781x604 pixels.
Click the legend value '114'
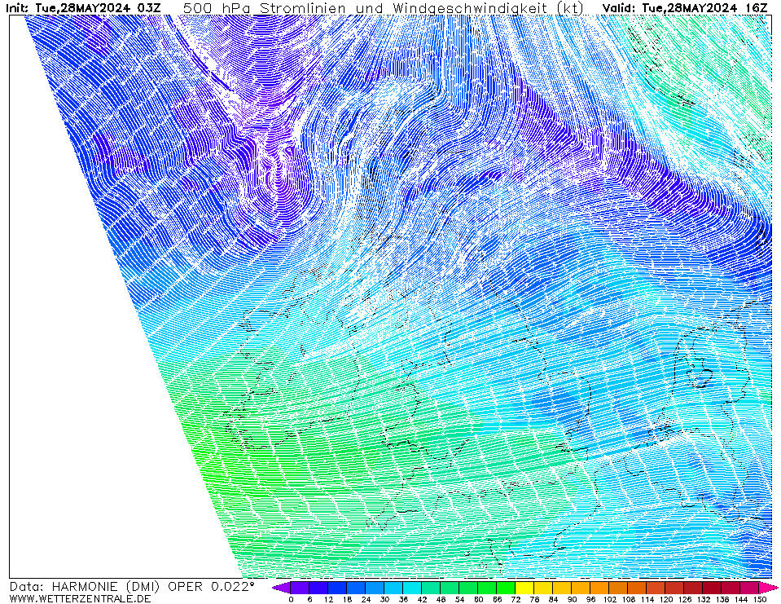click(x=647, y=599)
